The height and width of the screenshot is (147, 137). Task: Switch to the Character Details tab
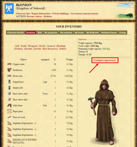pos(15,32)
